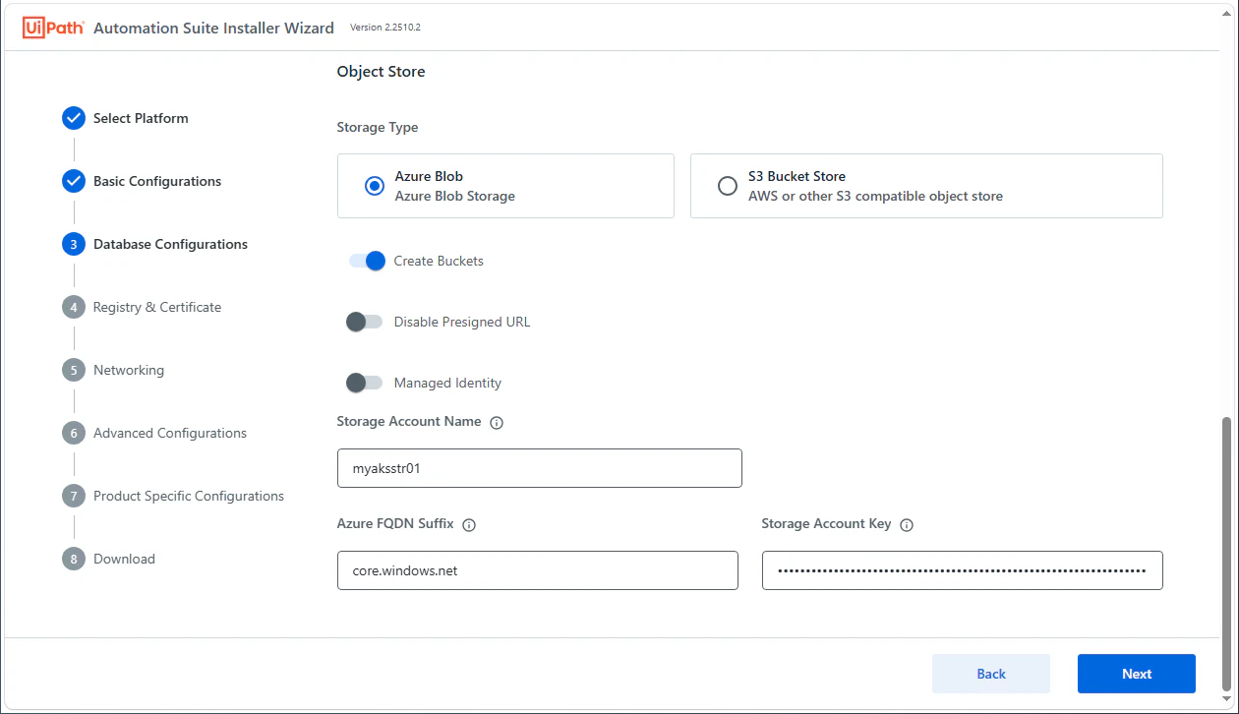Enable the Disable Presigned URL toggle
1239x714 pixels.
point(365,322)
